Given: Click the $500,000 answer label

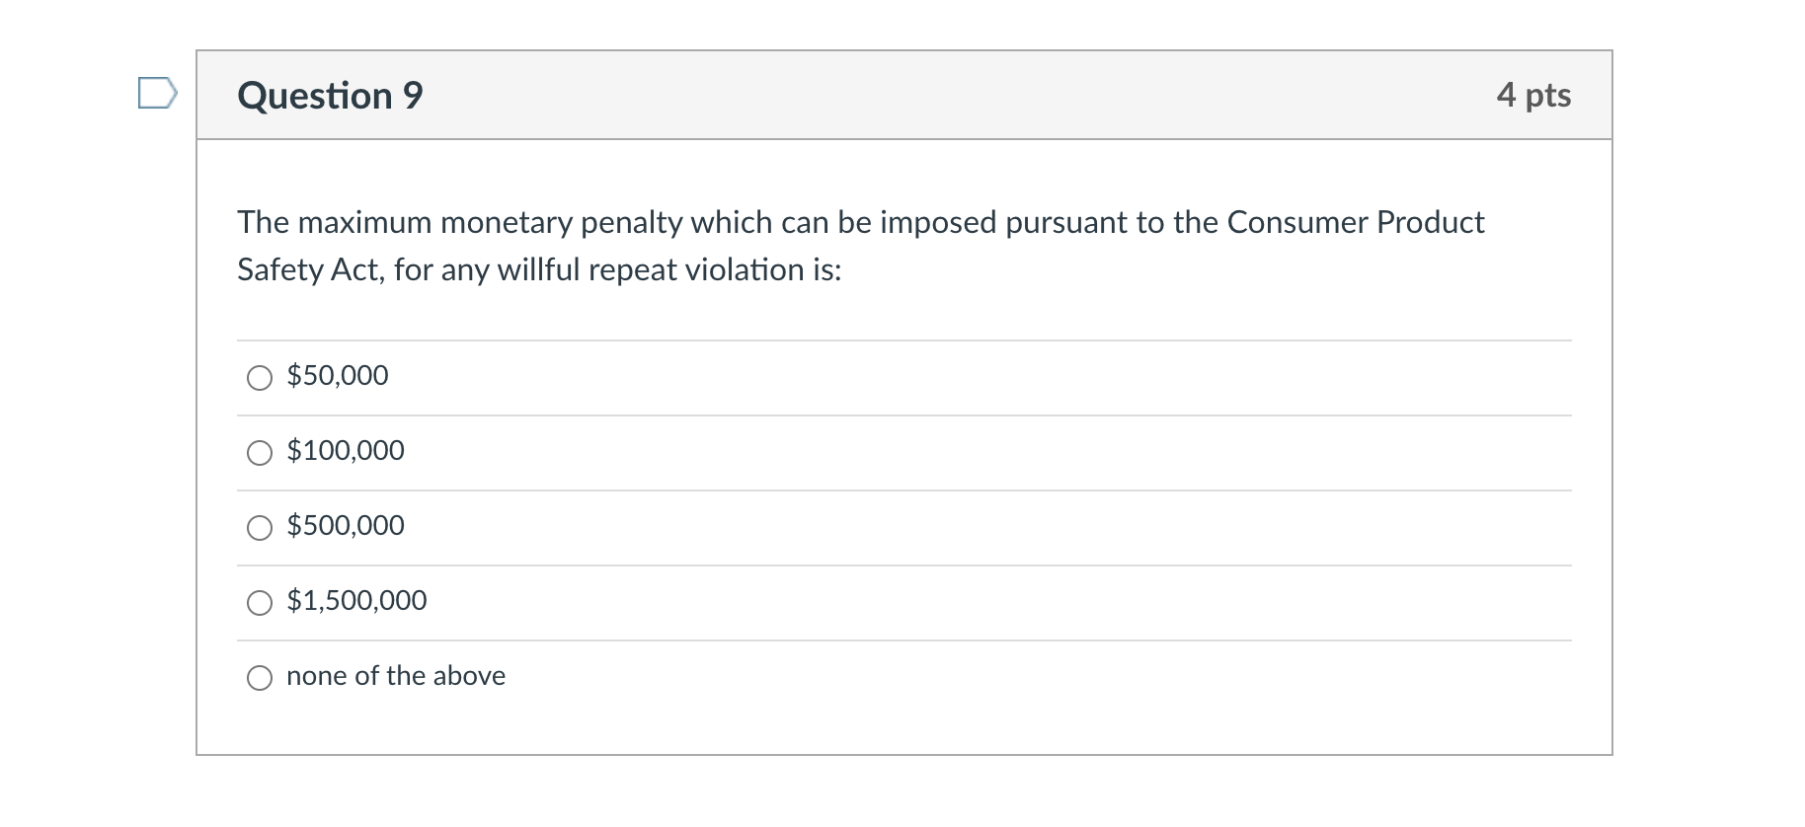Looking at the screenshot, I should tap(345, 526).
